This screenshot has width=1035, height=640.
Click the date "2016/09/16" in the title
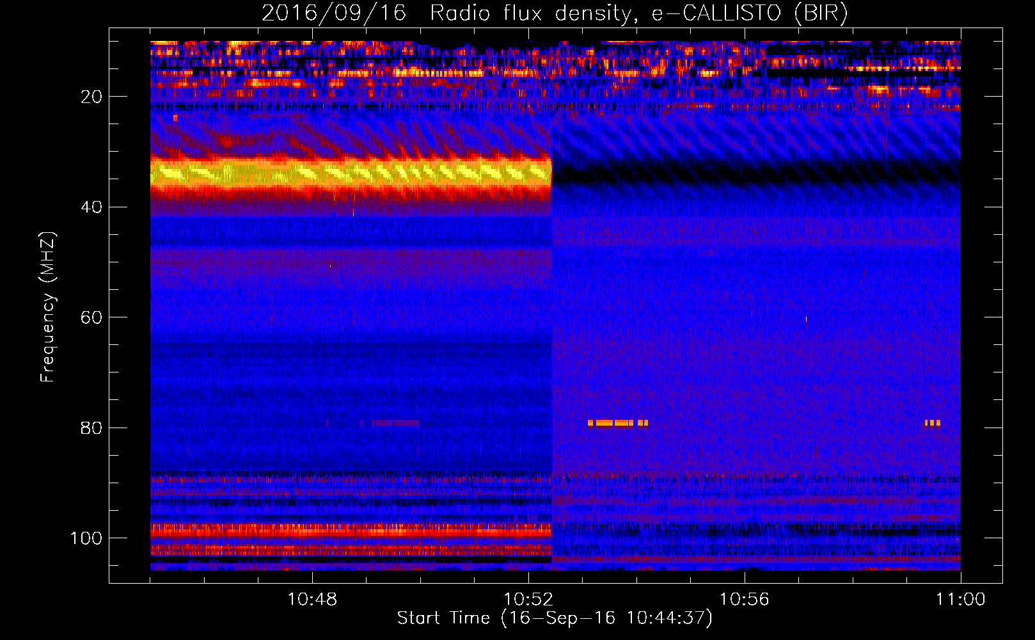pos(334,13)
